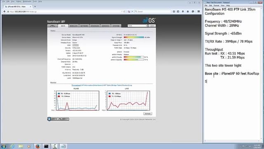Open the Firefox Tools menu
This screenshot has height=149, width=264.
(x=35, y=1)
